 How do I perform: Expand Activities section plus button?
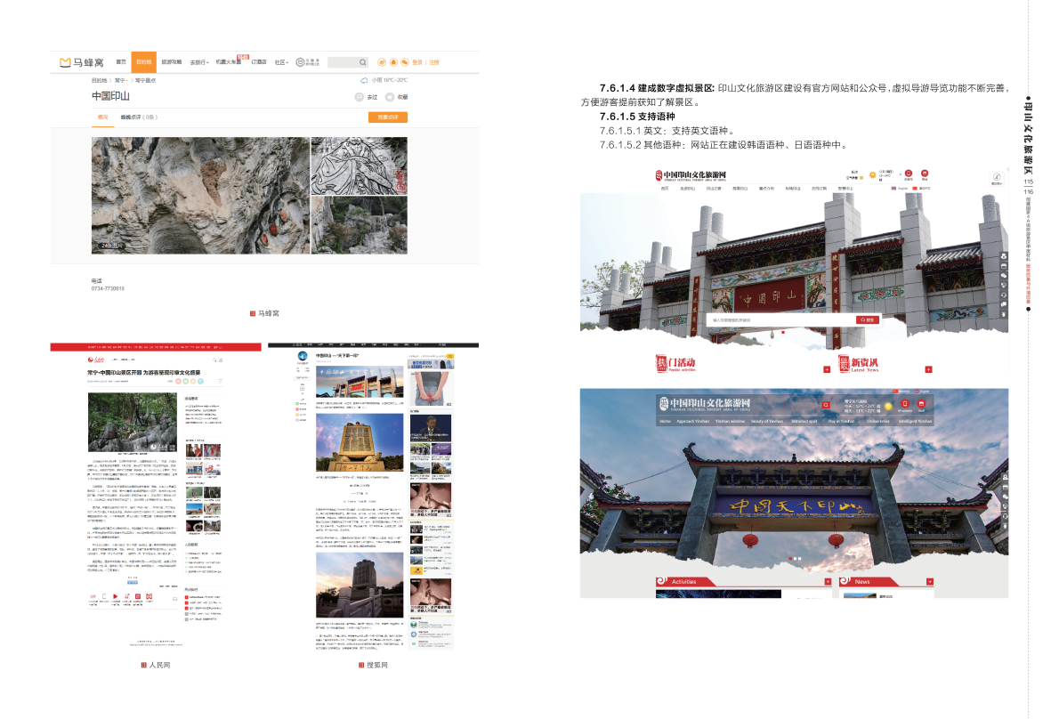pyautogui.click(x=828, y=582)
